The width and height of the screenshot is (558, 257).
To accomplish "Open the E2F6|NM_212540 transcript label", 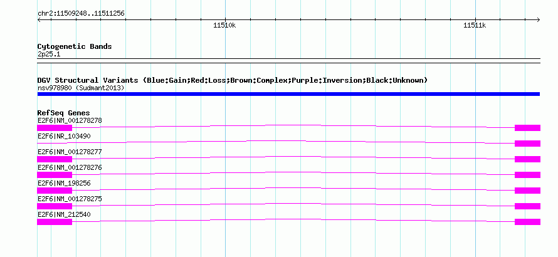I will point(64,214).
